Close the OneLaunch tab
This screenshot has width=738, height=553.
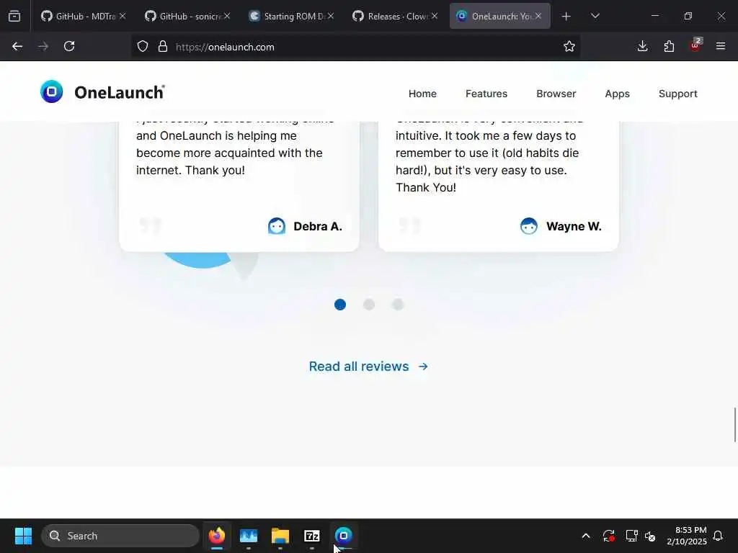[x=538, y=16]
